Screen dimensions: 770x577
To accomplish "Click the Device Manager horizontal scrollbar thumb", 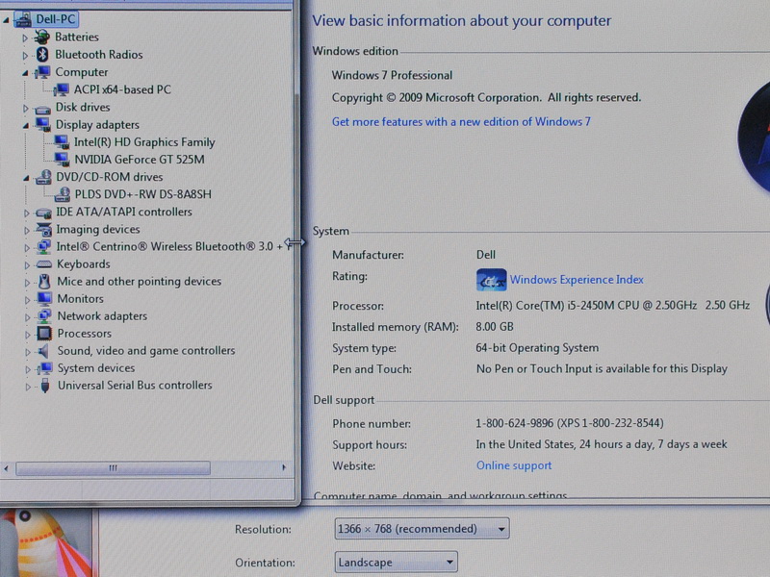I will pos(113,468).
